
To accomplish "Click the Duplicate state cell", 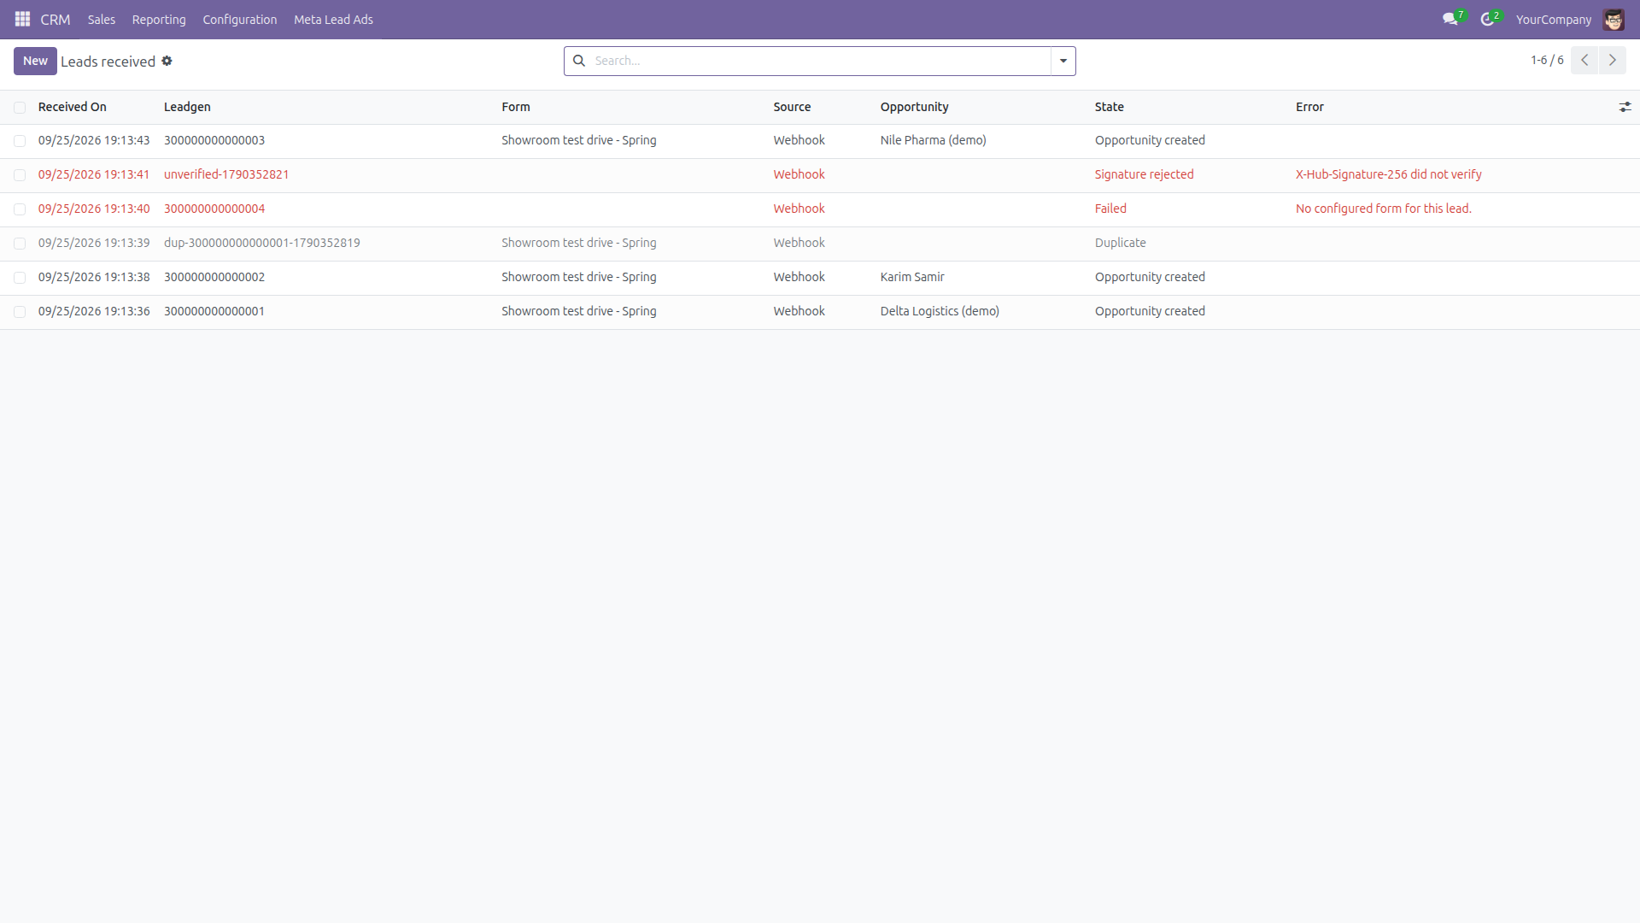I will [x=1120, y=243].
